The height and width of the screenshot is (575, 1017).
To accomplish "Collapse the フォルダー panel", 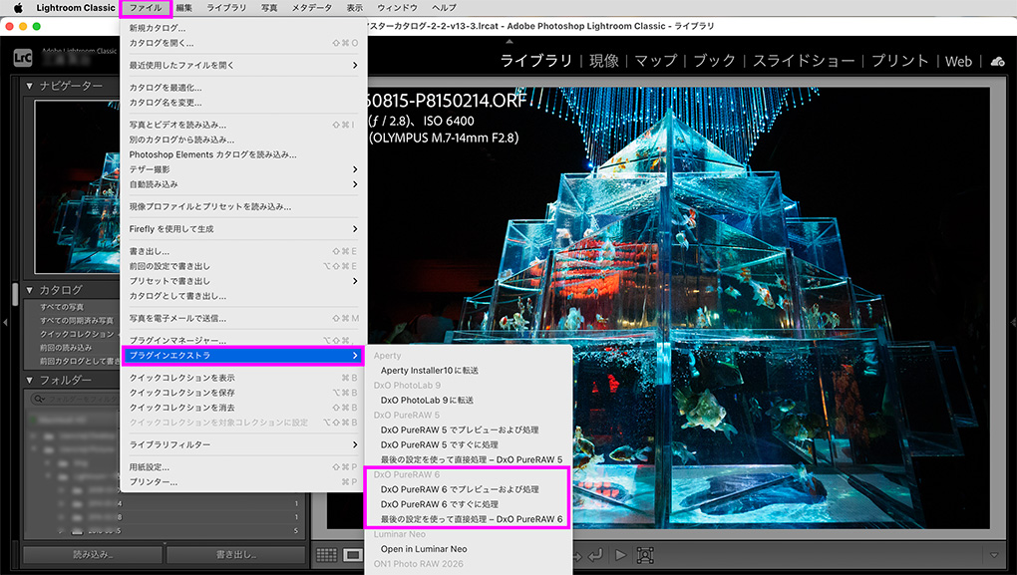I will pos(30,380).
